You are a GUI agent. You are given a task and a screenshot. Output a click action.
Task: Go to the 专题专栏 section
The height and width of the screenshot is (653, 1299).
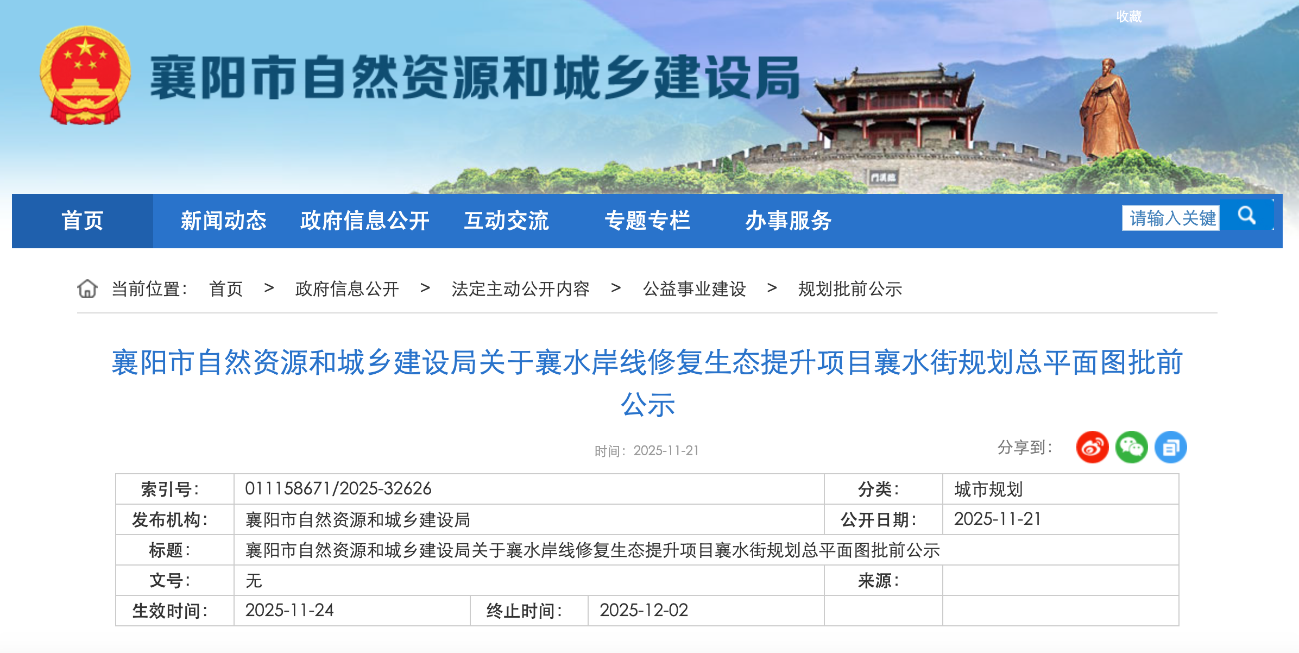coord(647,221)
